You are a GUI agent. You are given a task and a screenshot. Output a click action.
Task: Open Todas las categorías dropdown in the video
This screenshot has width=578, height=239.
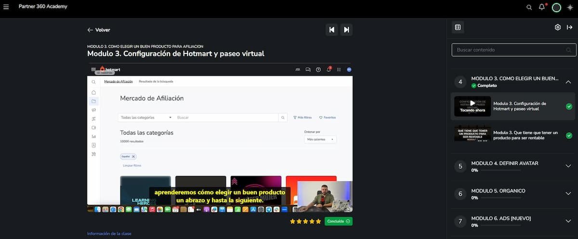pyautogui.click(x=146, y=117)
